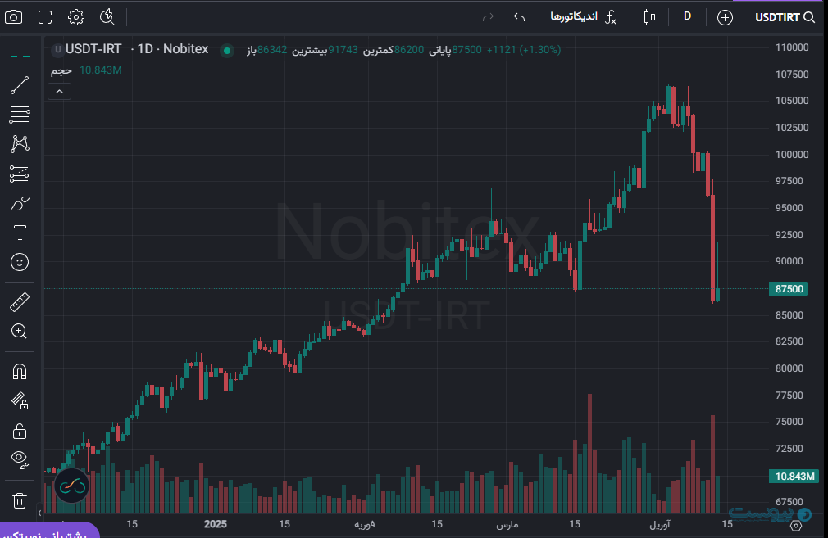This screenshot has width=828, height=538.
Task: Select the XABCD pattern tool
Action: 20,144
